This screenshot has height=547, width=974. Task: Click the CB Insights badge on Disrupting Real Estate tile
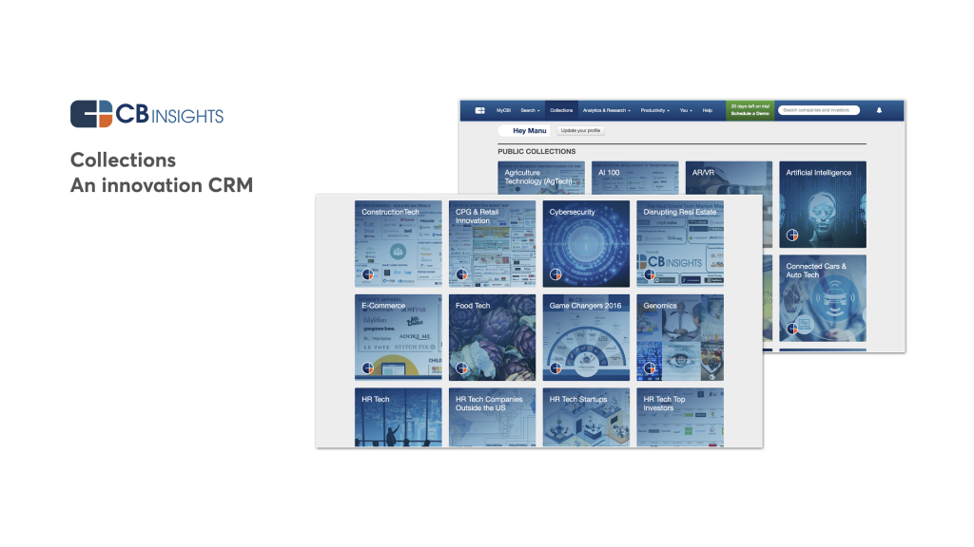pos(650,274)
